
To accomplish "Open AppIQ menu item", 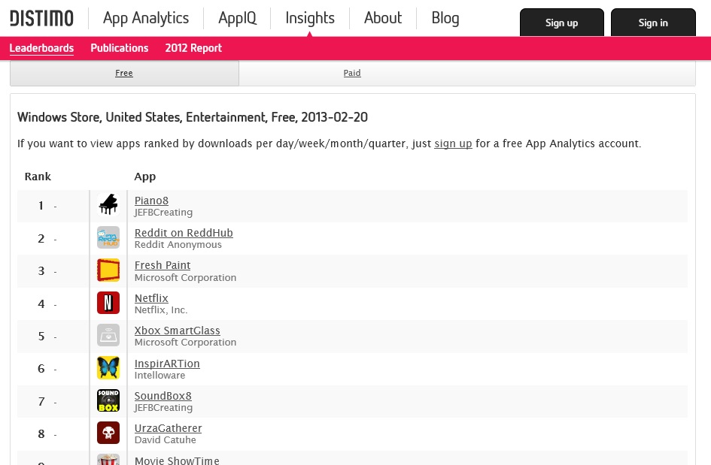I will click(237, 18).
